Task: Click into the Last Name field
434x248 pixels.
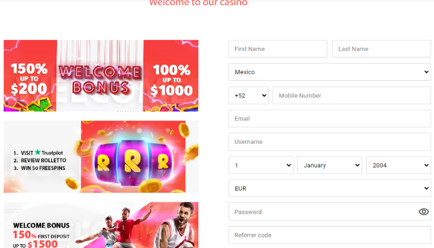Action: 381,49
